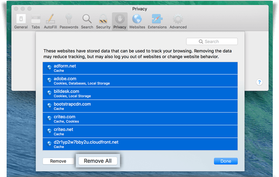Click the Remove button
The width and height of the screenshot is (279, 177).
tap(58, 161)
